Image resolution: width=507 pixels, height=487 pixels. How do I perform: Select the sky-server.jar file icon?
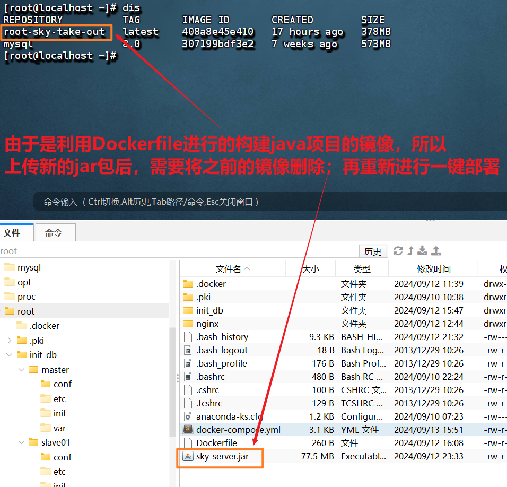tap(188, 456)
